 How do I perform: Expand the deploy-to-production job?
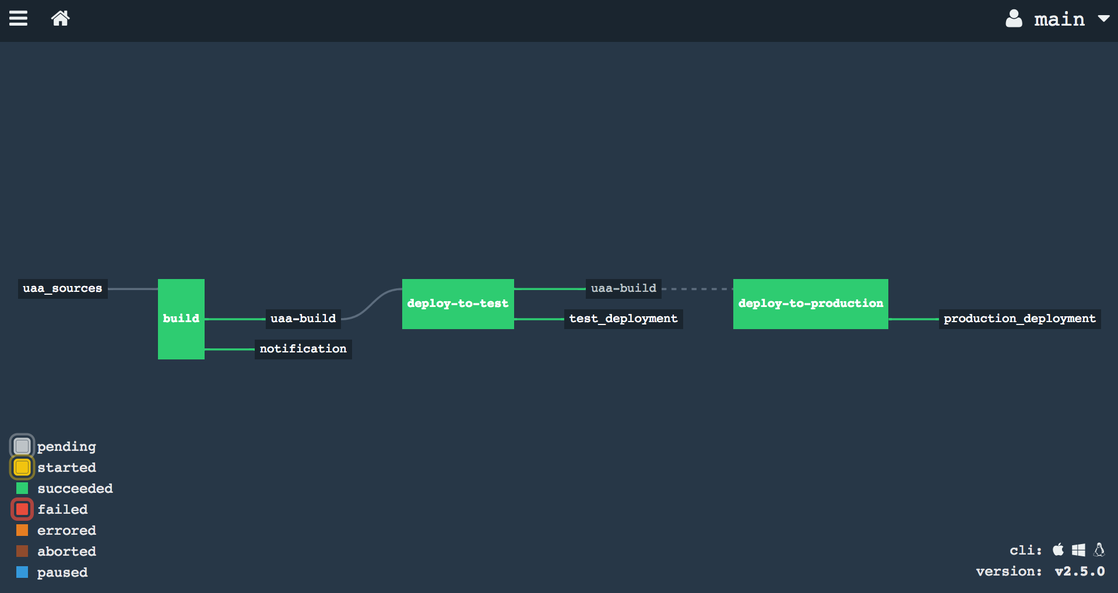810,303
